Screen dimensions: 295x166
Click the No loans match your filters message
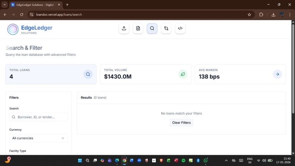[182, 114]
